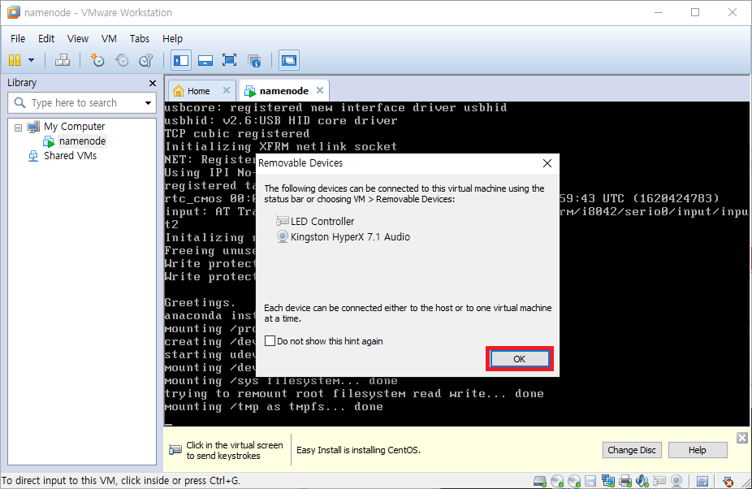Click the revert to snapshot icon
This screenshot has height=489, width=752.
click(x=122, y=60)
